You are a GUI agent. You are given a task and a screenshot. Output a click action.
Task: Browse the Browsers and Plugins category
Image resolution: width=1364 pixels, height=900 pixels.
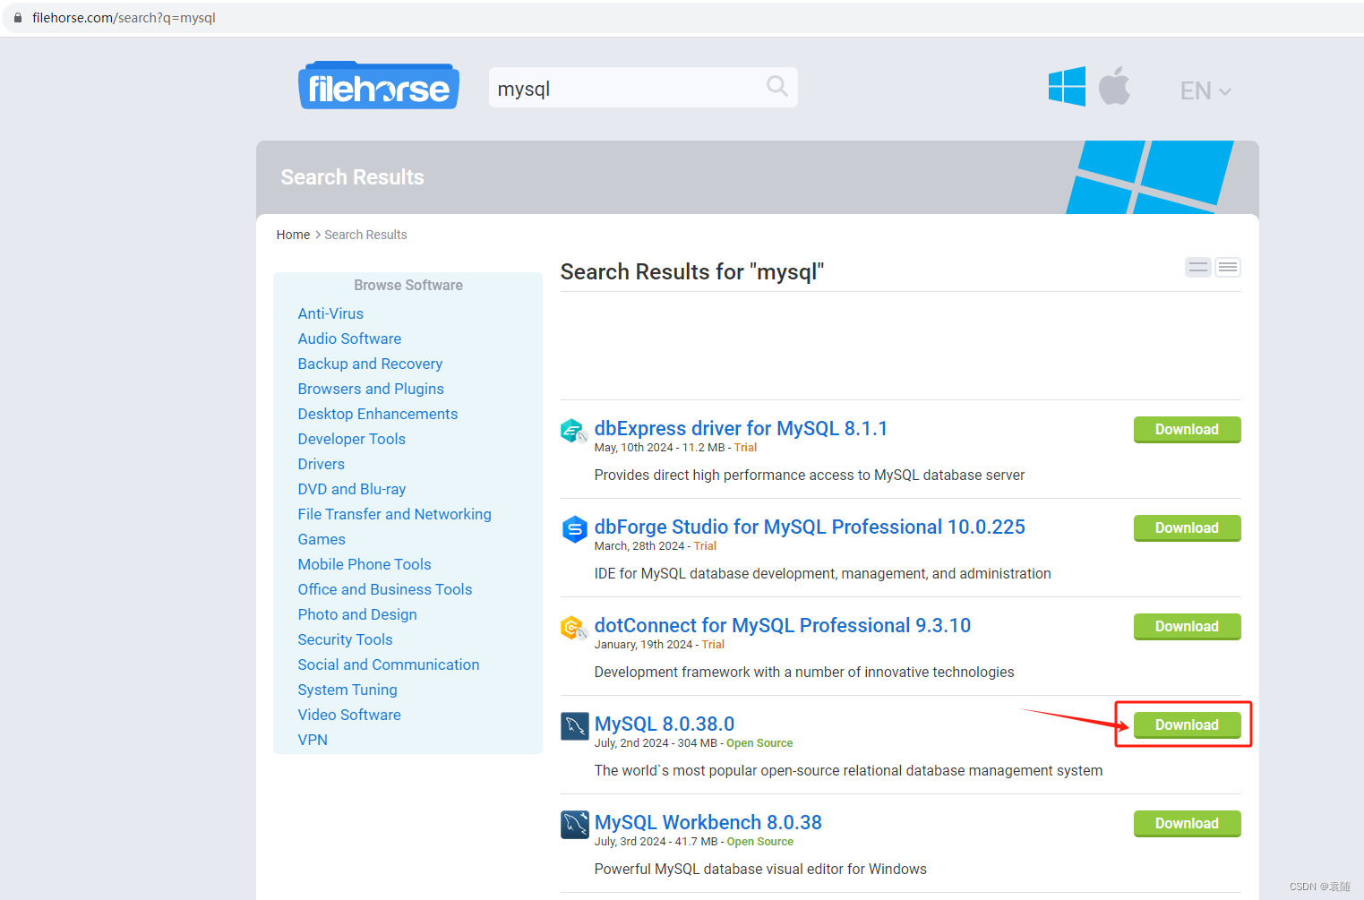[x=371, y=389]
